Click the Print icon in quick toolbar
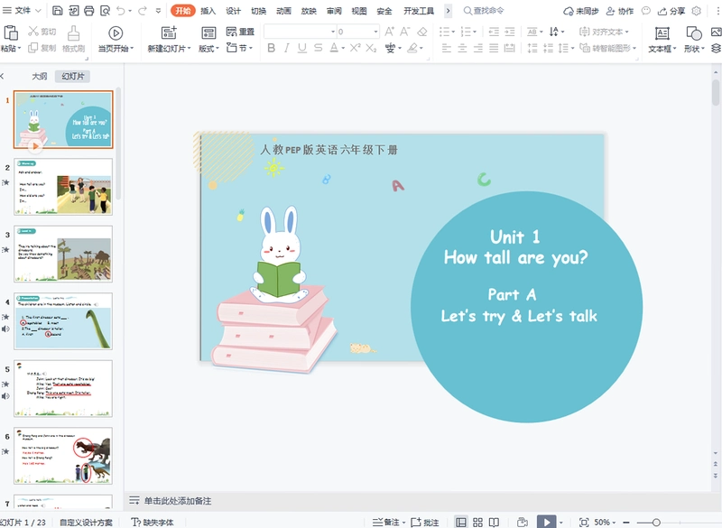 point(88,11)
